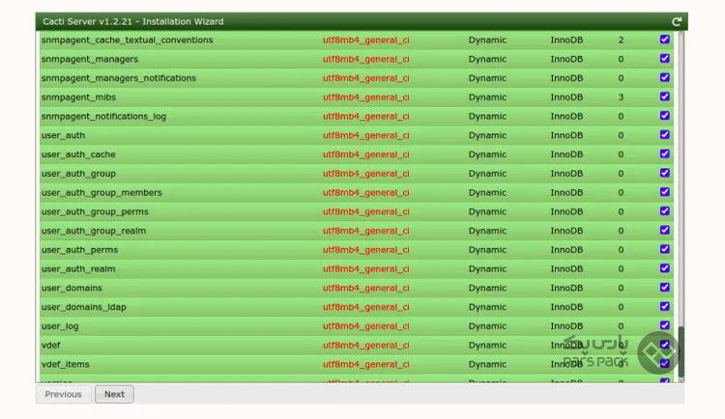Select the user_auth_group_realm table name
The height and width of the screenshot is (419, 725).
94,231
